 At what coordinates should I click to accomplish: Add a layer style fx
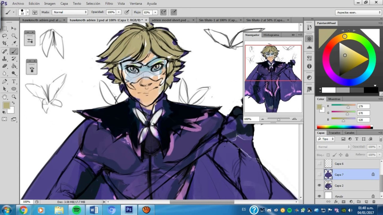point(336,202)
